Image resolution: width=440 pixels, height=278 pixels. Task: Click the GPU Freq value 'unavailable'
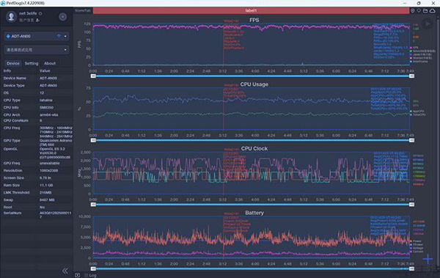pos(49,163)
